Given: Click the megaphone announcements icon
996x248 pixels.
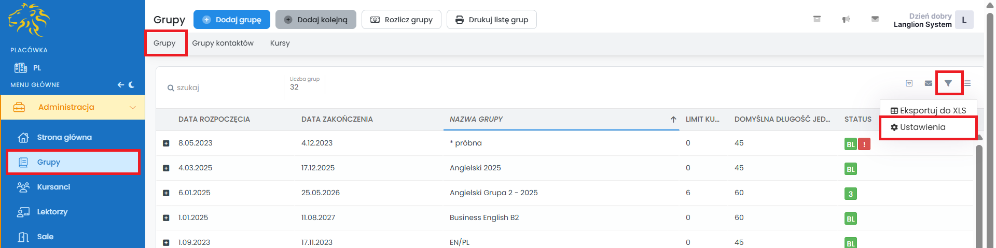Looking at the screenshot, I should 846,20.
